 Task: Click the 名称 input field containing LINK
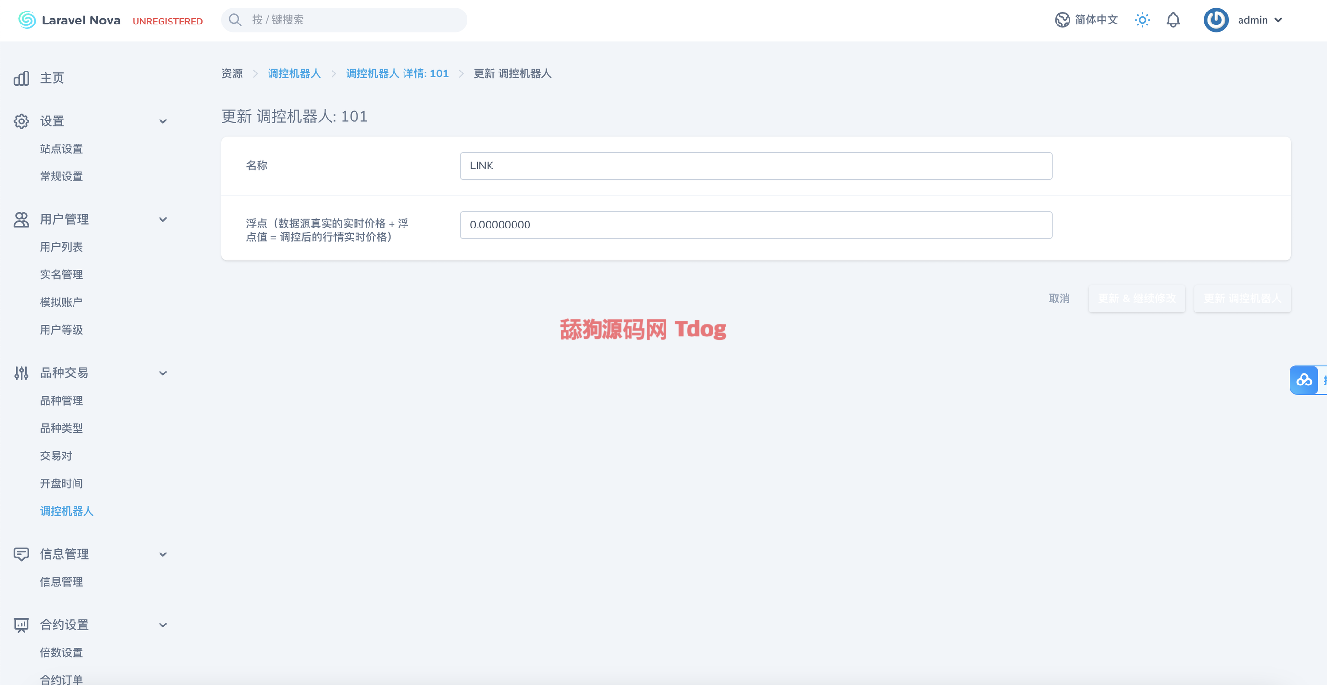pyautogui.click(x=756, y=166)
